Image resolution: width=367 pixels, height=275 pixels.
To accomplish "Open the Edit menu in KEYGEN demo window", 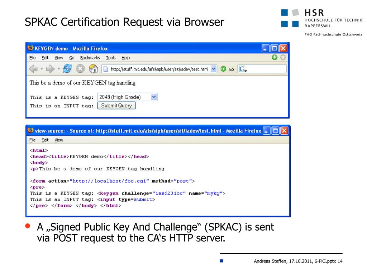I will point(45,58).
